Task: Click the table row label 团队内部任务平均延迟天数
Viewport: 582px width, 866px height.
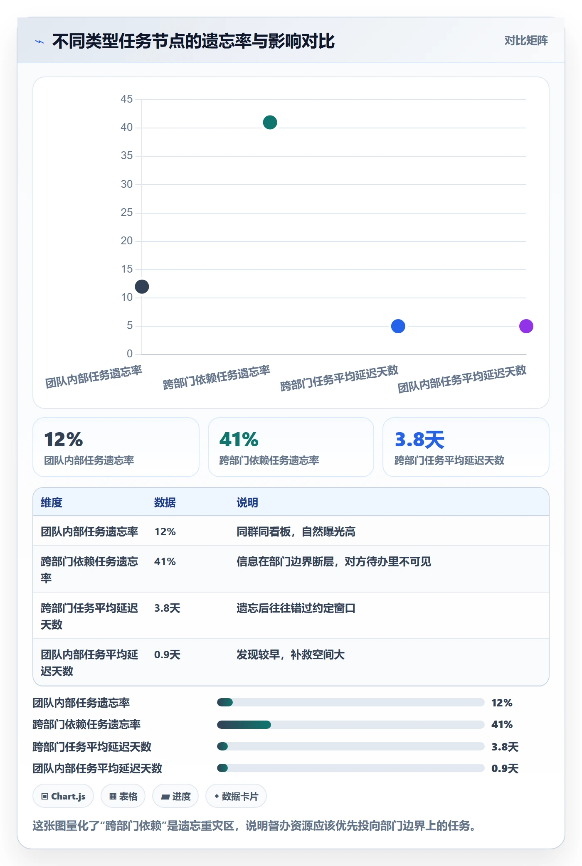Action: point(89,663)
